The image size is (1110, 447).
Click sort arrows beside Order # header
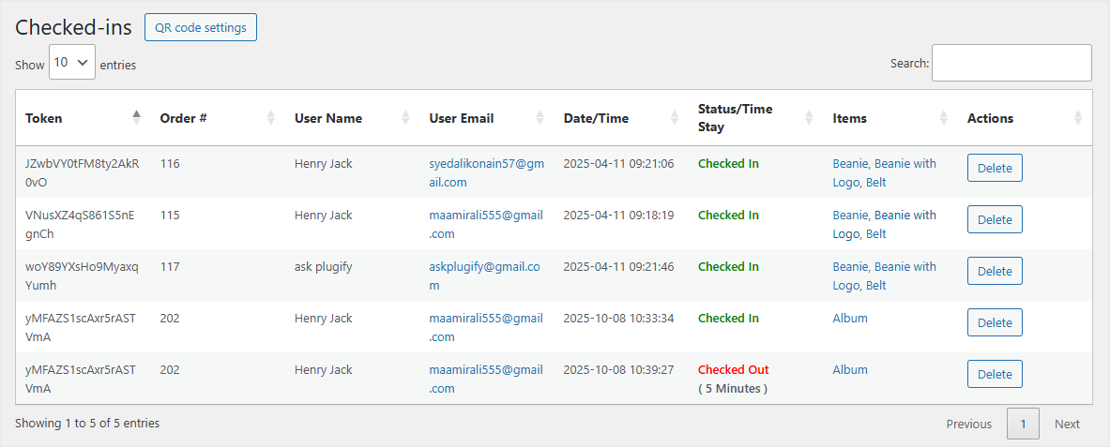tap(271, 118)
